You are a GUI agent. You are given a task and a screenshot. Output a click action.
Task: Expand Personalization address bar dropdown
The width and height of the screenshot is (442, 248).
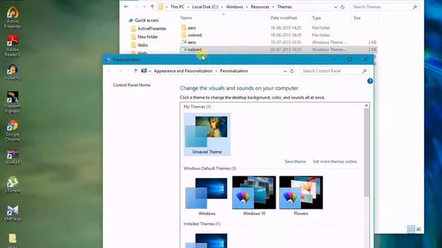pyautogui.click(x=285, y=71)
